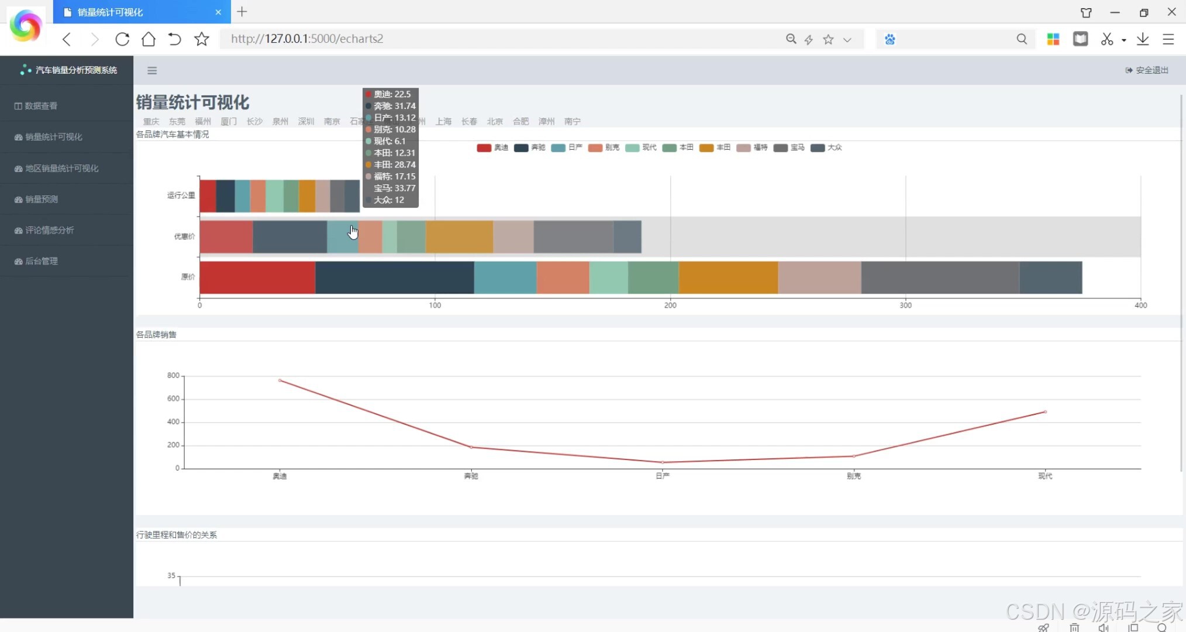Toggle the sidebar hamburger menu
This screenshot has width=1186, height=632.
click(152, 71)
